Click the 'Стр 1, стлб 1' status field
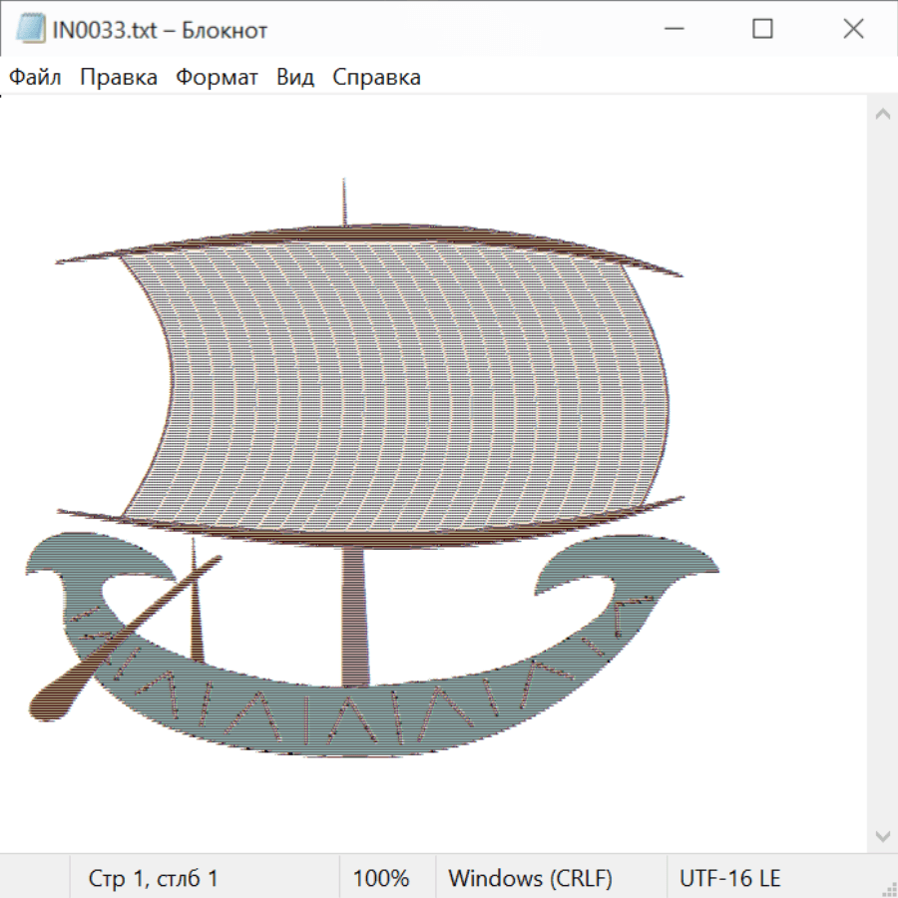The height and width of the screenshot is (898, 898). [x=153, y=878]
